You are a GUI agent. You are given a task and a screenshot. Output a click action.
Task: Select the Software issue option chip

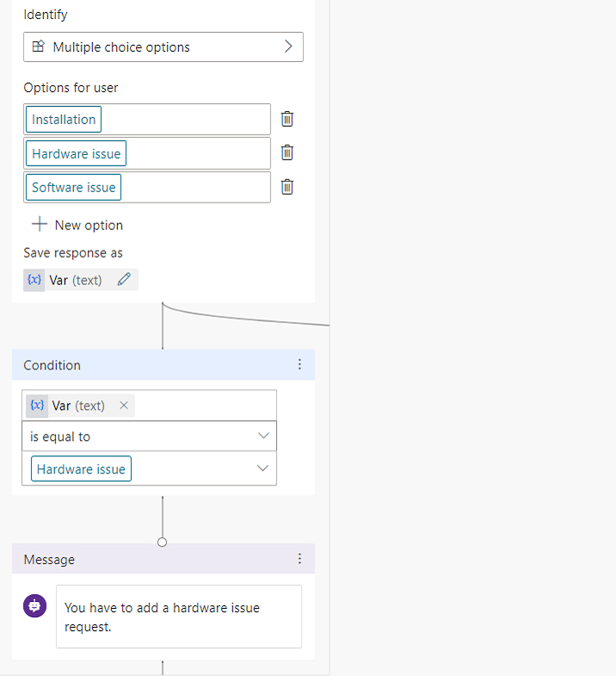74,188
